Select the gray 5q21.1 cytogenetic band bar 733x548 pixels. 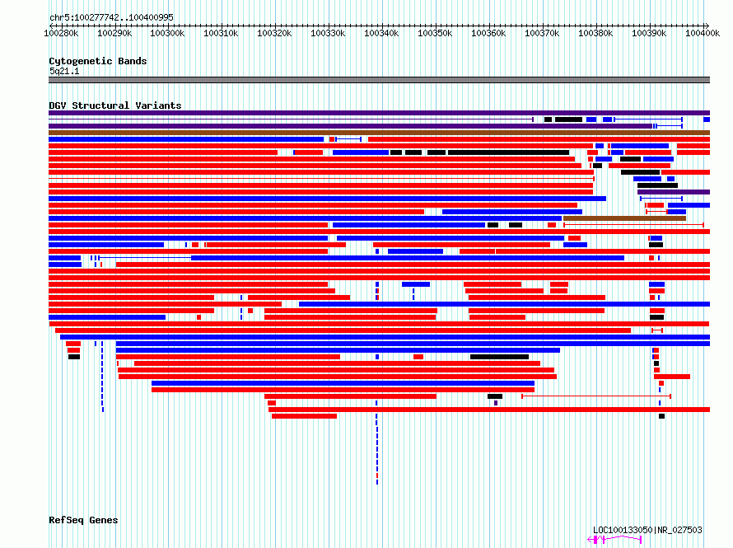[379, 80]
